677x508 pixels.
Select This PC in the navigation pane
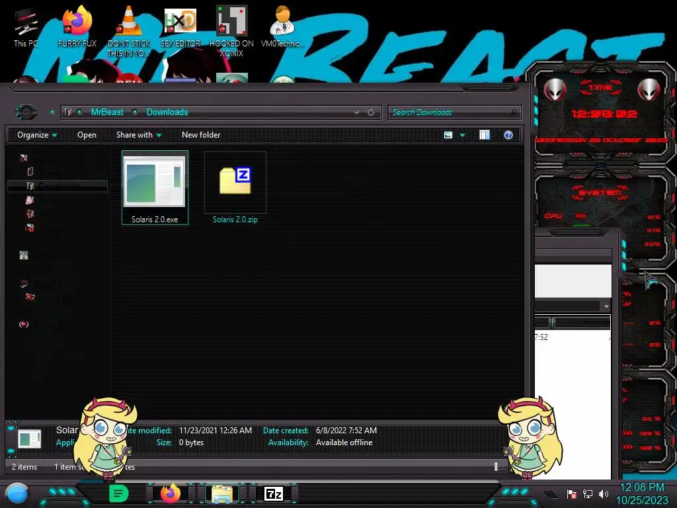coord(41,284)
